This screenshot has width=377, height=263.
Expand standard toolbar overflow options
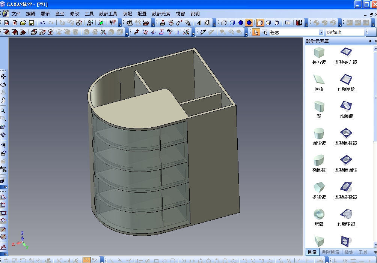pos(120,23)
